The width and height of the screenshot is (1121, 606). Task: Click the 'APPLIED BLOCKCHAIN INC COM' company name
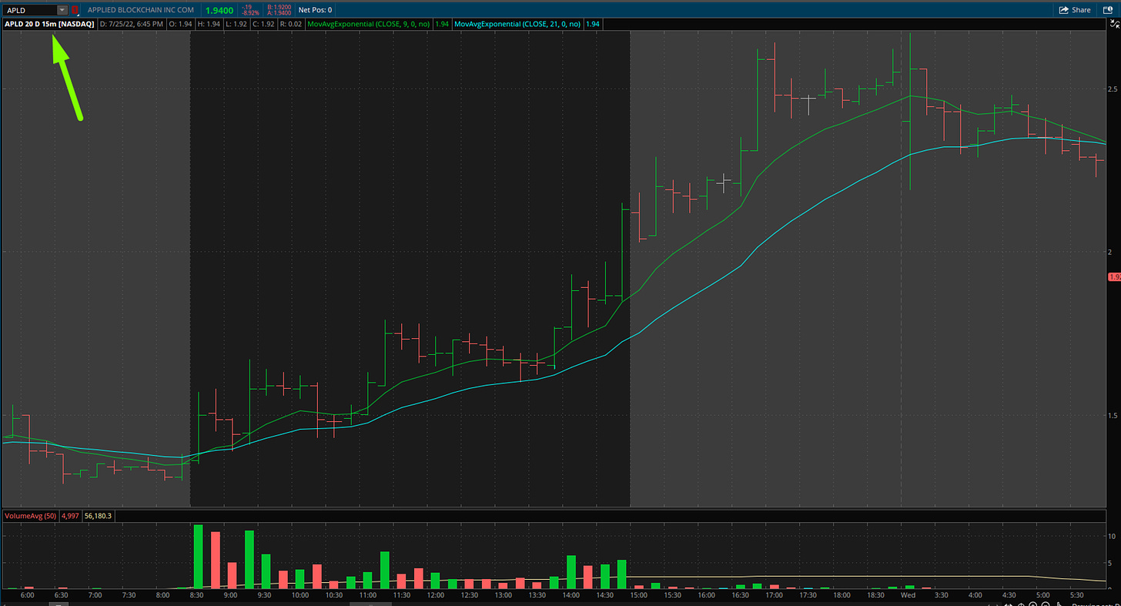coord(140,10)
